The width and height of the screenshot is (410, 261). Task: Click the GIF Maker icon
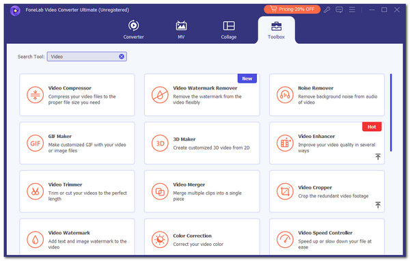(35, 143)
